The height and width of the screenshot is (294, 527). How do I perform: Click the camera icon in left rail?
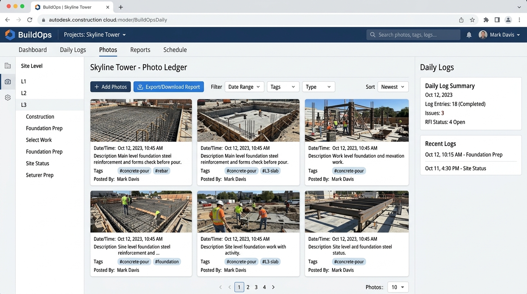click(8, 82)
